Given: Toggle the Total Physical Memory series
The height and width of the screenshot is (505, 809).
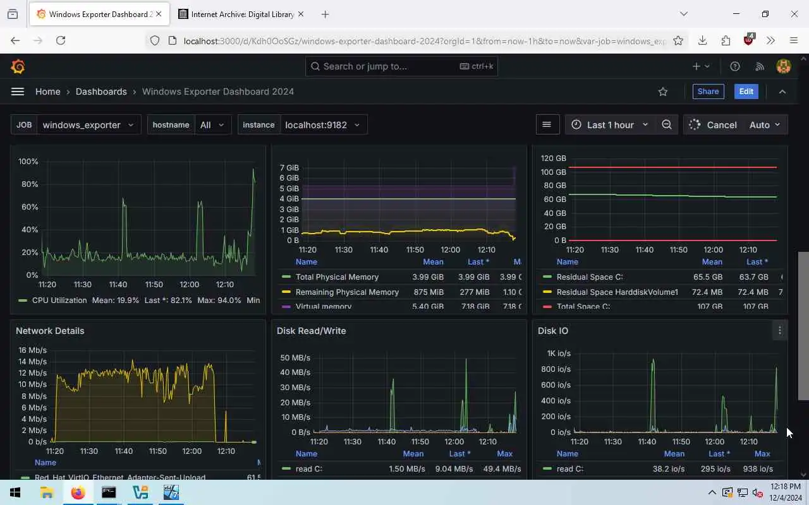Looking at the screenshot, I should (x=337, y=277).
